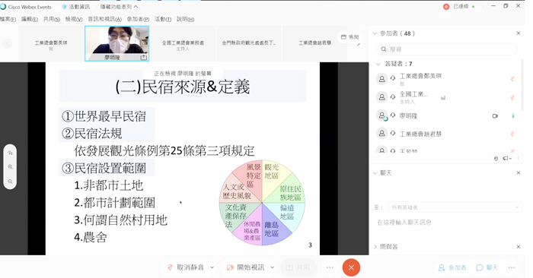Select the 工業總會鄭美琪 filmstrip tile
The image size is (533, 278).
click(51, 43)
